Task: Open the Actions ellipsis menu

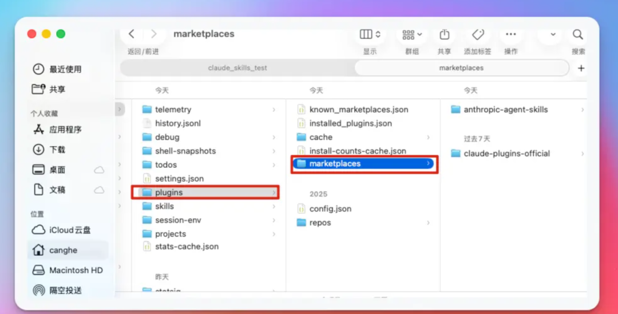Action: (511, 34)
